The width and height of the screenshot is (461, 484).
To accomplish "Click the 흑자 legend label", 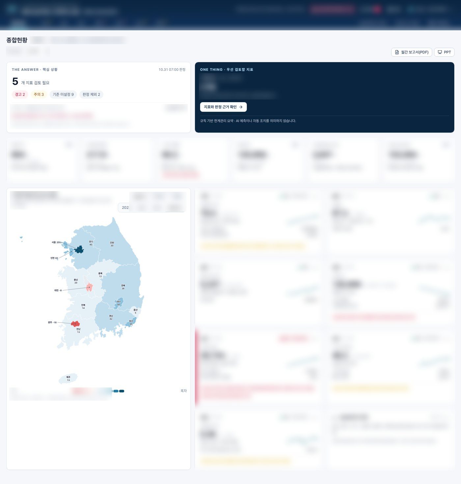I will coord(183,391).
